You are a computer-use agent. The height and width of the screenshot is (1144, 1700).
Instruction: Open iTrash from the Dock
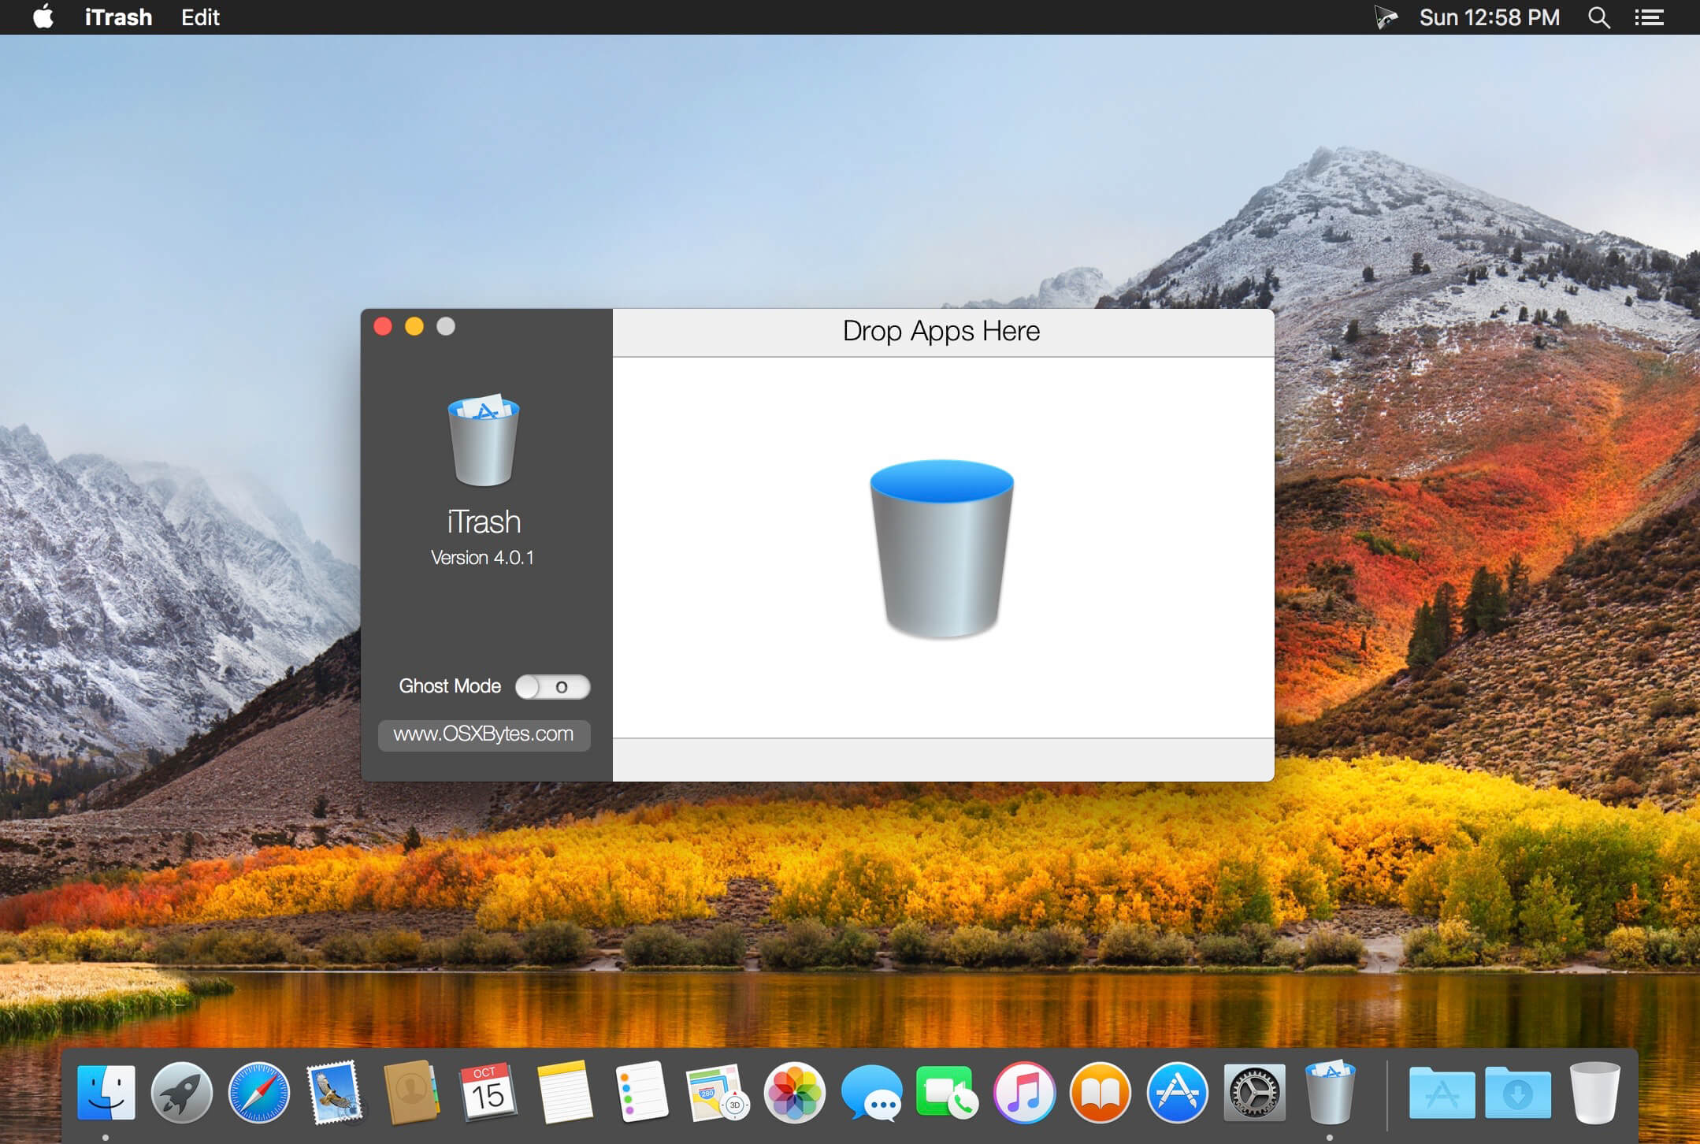[x=1330, y=1093]
